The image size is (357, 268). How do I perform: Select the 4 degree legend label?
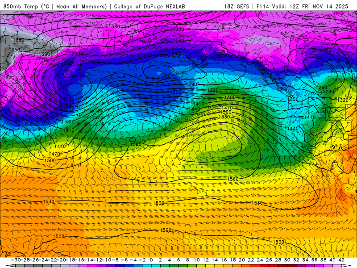tap(170, 260)
